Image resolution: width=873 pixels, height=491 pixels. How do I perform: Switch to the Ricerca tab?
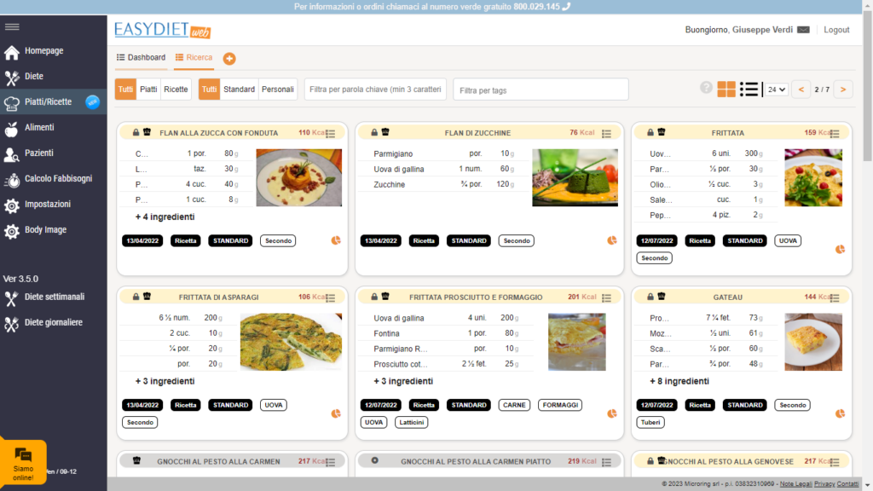click(194, 57)
